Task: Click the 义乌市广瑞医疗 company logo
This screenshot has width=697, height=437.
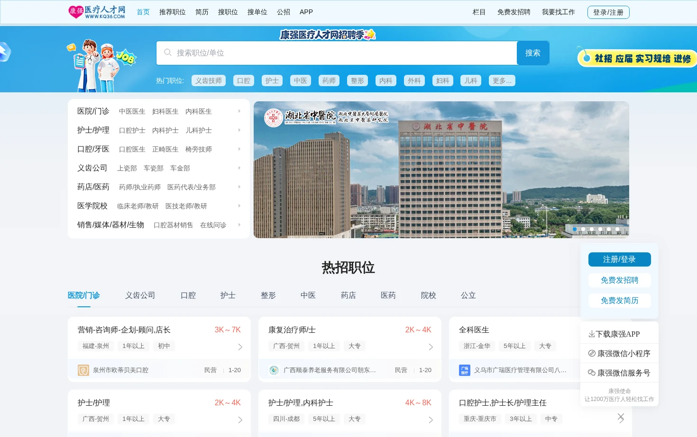Action: (465, 370)
